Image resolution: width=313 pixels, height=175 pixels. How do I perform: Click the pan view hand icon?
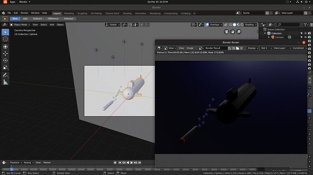pos(233,32)
